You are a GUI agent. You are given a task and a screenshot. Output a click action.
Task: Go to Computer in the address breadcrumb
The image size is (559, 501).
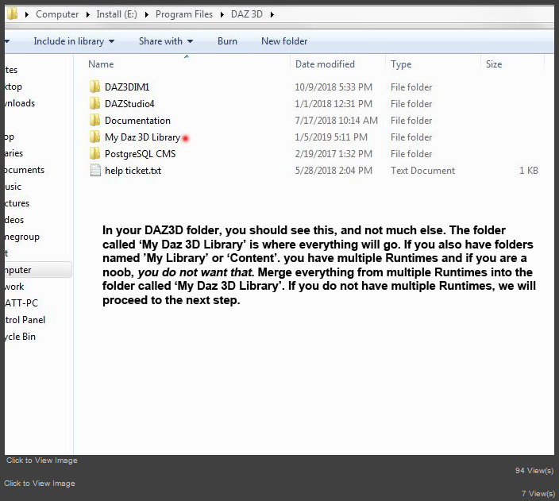coord(57,14)
